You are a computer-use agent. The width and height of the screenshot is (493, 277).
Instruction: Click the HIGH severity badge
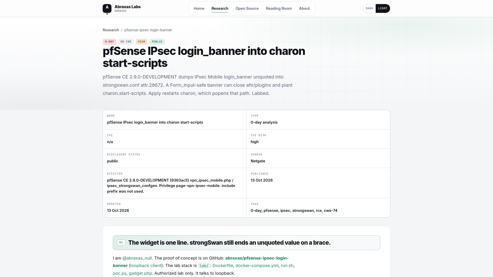click(x=141, y=42)
